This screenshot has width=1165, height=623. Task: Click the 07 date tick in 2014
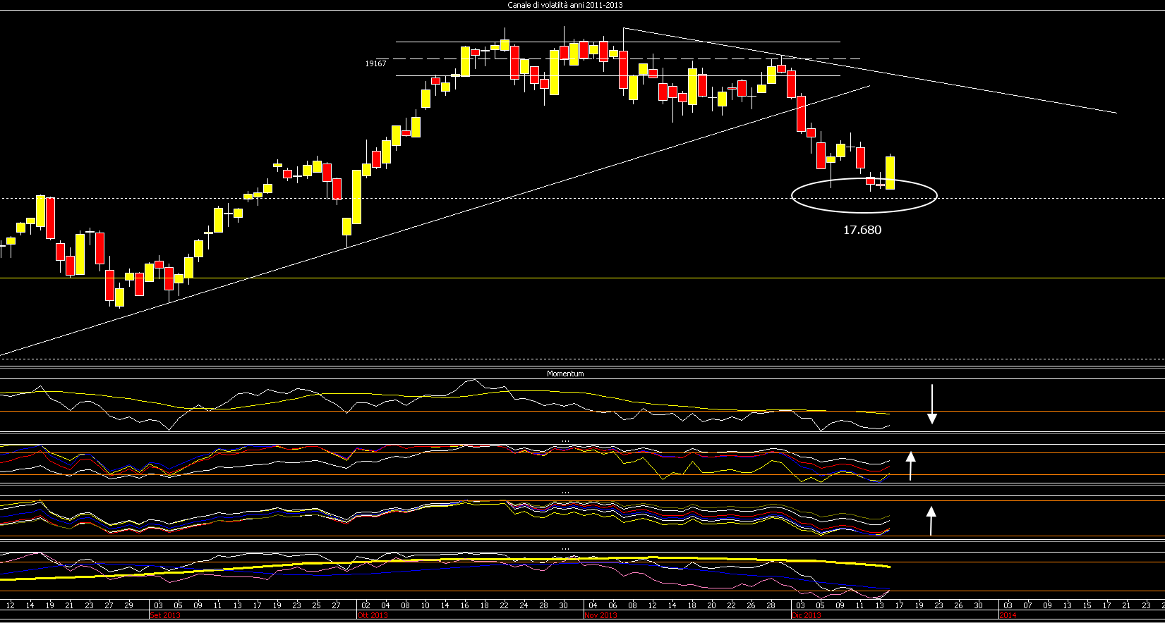point(1027,605)
